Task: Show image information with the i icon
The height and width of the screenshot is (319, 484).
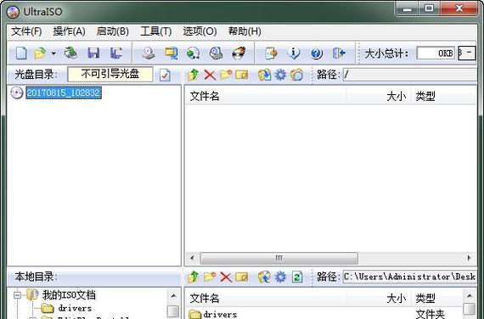Action: pyautogui.click(x=294, y=53)
